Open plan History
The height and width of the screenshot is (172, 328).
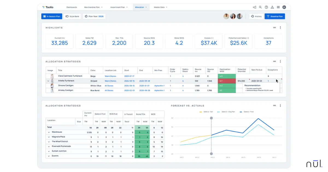click(x=256, y=16)
